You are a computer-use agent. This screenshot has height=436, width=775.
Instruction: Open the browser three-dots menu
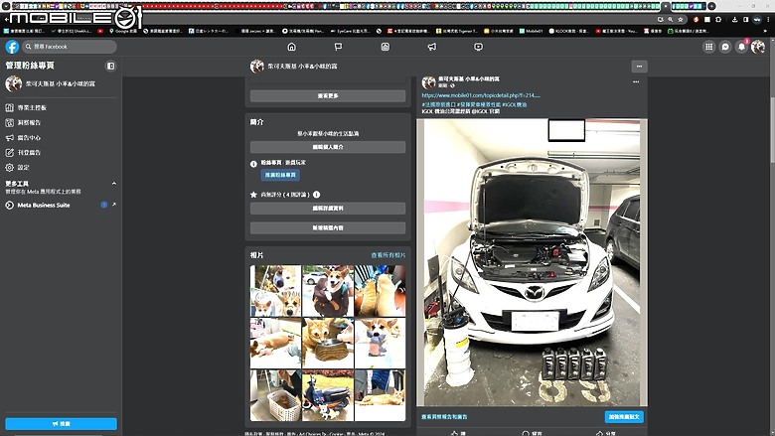pyautogui.click(x=768, y=19)
